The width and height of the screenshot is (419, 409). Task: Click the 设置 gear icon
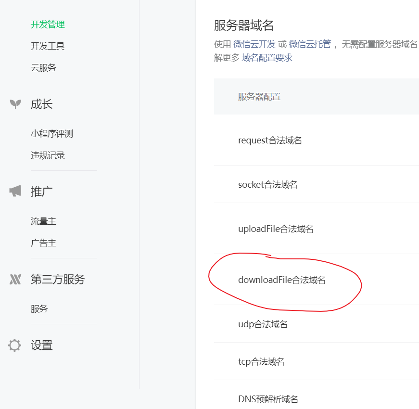click(x=14, y=345)
